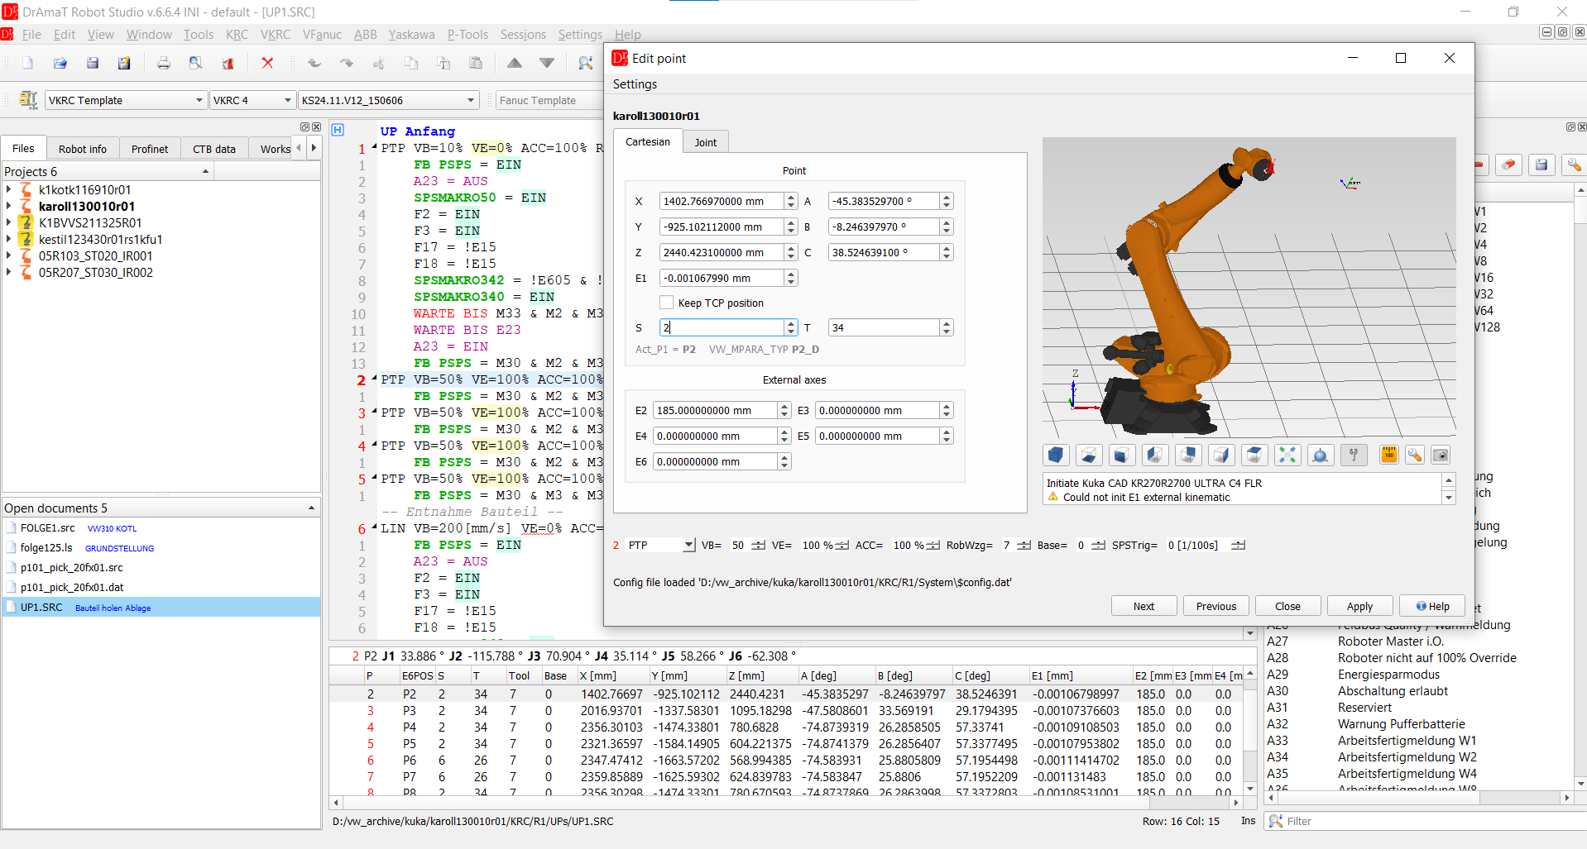This screenshot has width=1587, height=849.
Task: Select the top face cube view
Action: 1254,455
